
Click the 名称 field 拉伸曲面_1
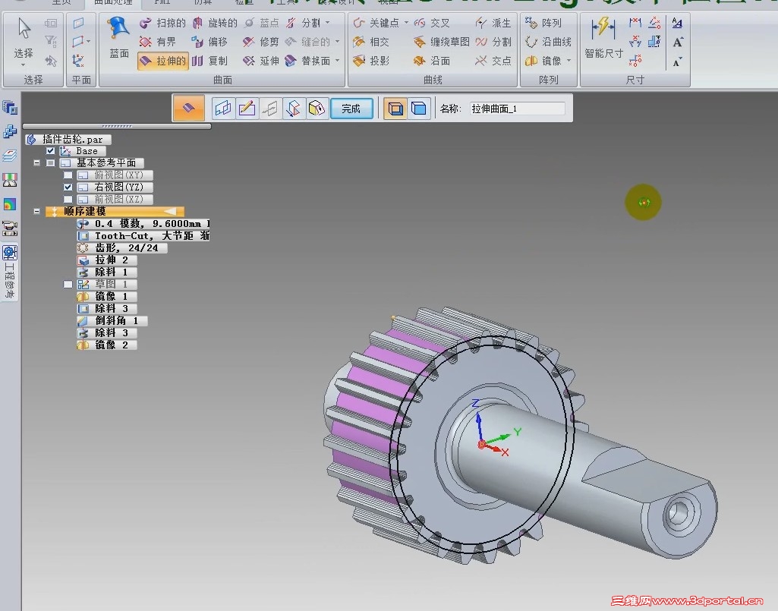click(x=518, y=109)
